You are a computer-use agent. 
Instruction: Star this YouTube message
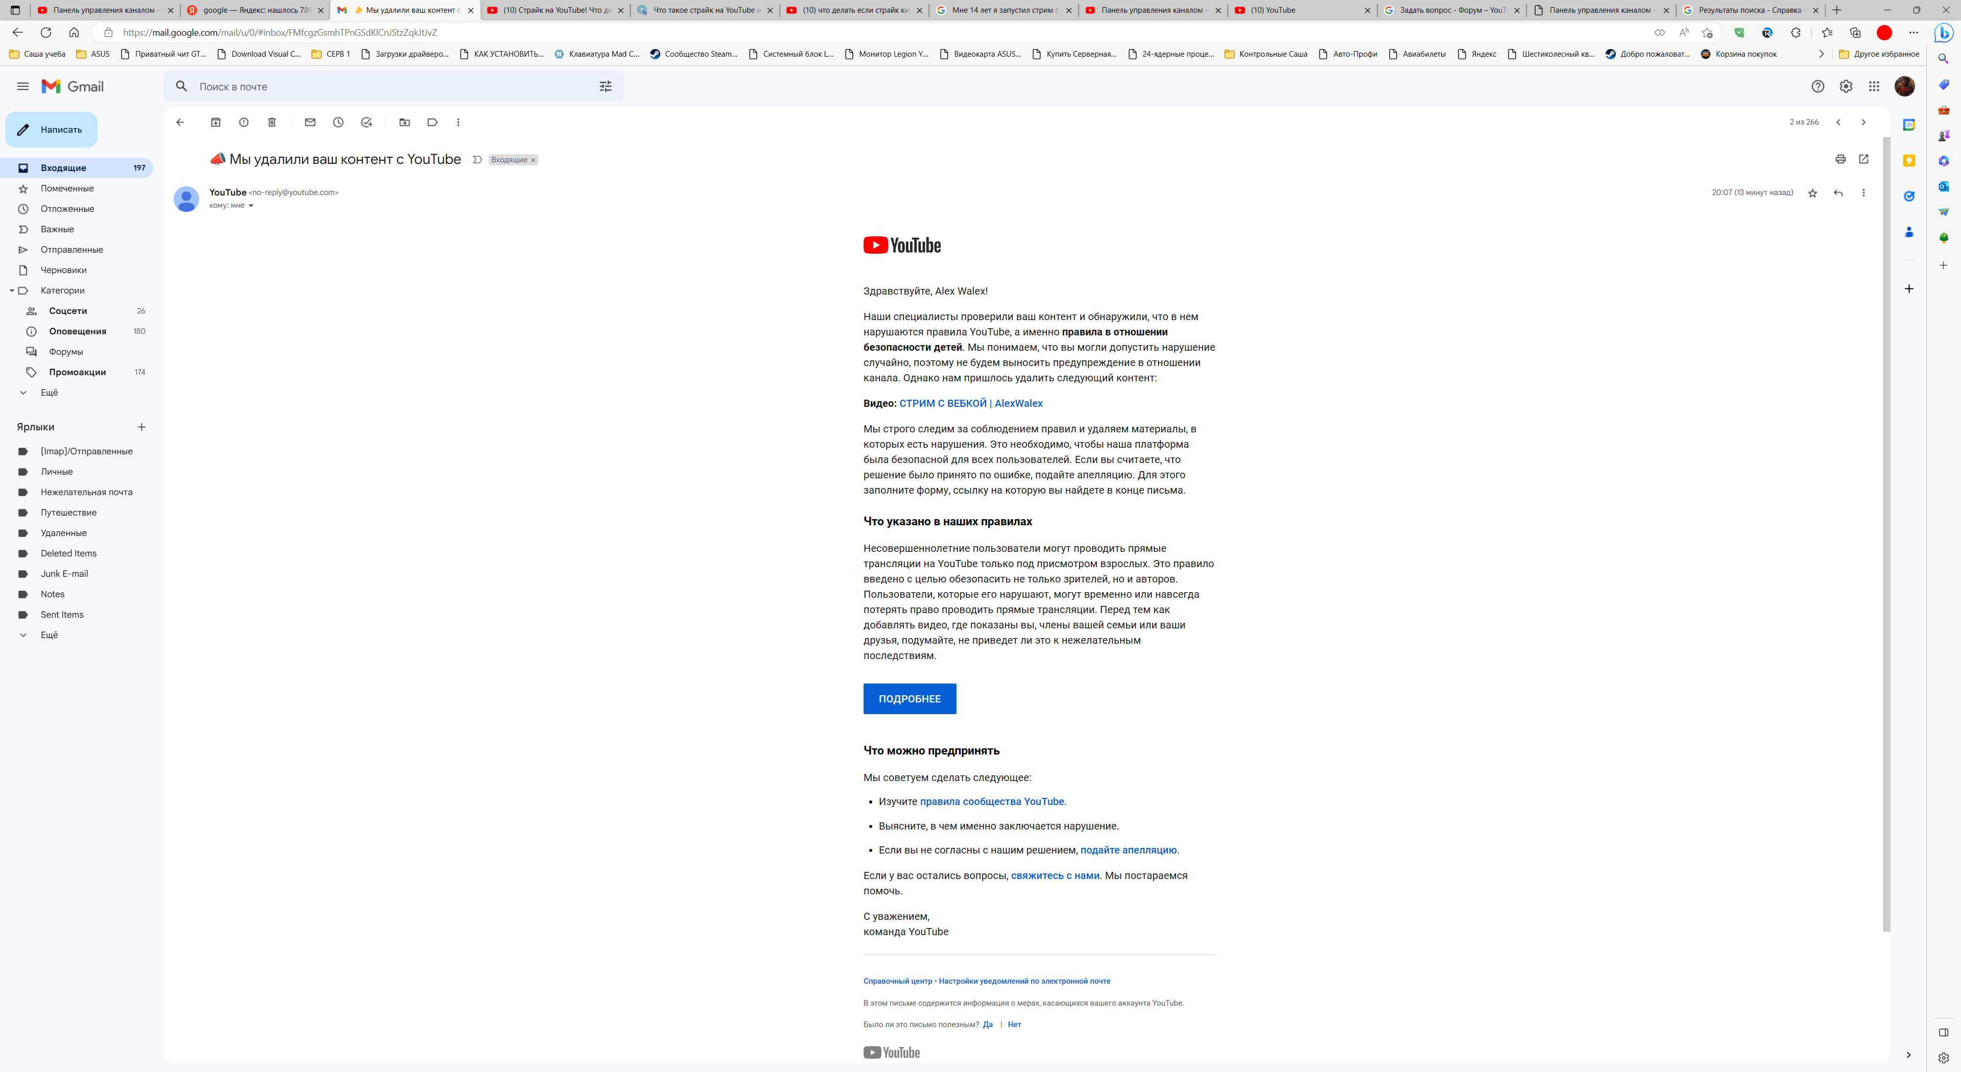pyautogui.click(x=1812, y=193)
